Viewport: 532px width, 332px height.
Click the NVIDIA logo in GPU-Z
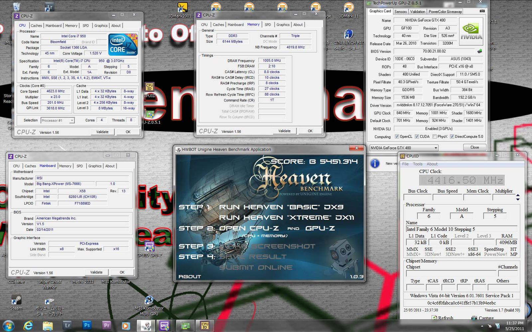point(471,32)
